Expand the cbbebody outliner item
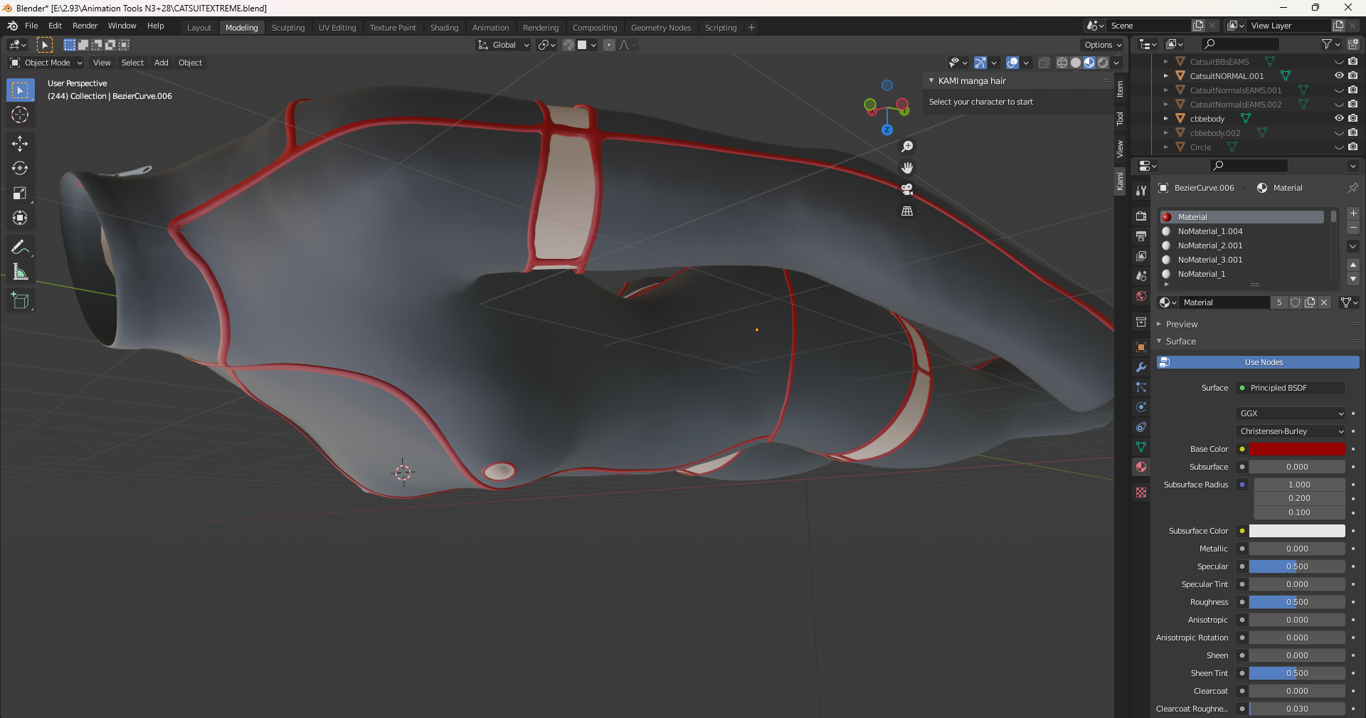1366x718 pixels. click(x=1165, y=119)
